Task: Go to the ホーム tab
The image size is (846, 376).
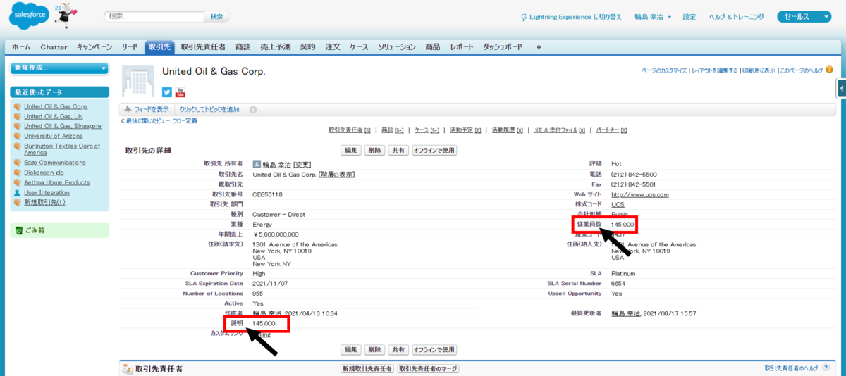Action: click(21, 47)
